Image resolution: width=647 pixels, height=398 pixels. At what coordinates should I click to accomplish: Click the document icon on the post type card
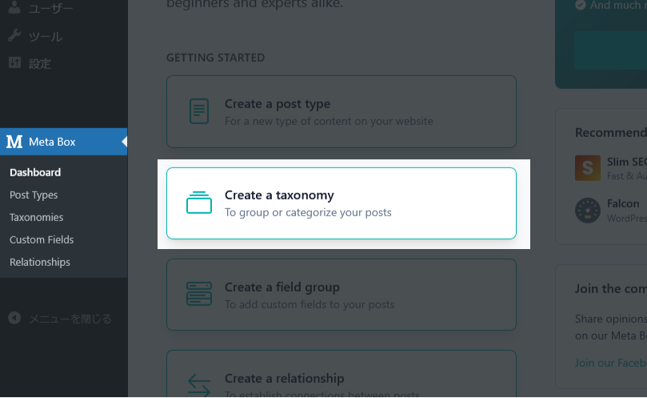(198, 111)
